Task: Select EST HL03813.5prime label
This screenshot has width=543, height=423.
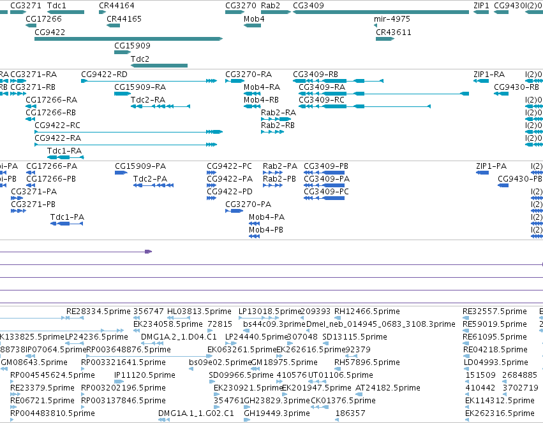Action: pos(199,312)
